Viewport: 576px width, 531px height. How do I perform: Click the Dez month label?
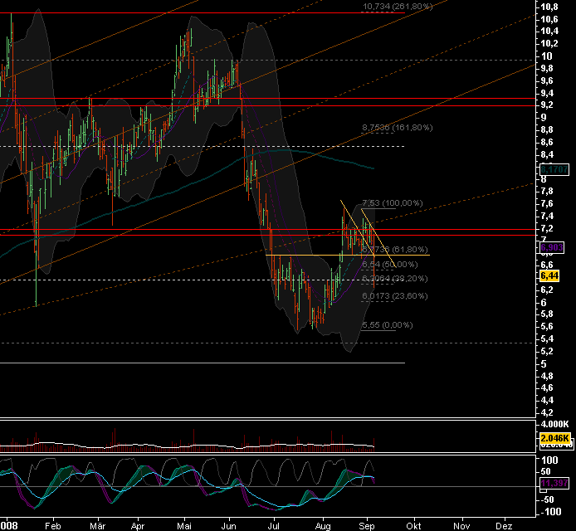(505, 526)
